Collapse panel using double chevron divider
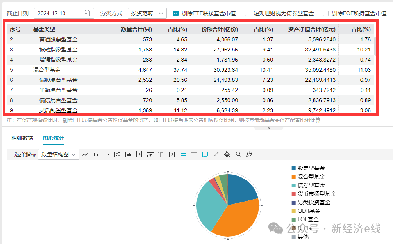 click(x=269, y=128)
